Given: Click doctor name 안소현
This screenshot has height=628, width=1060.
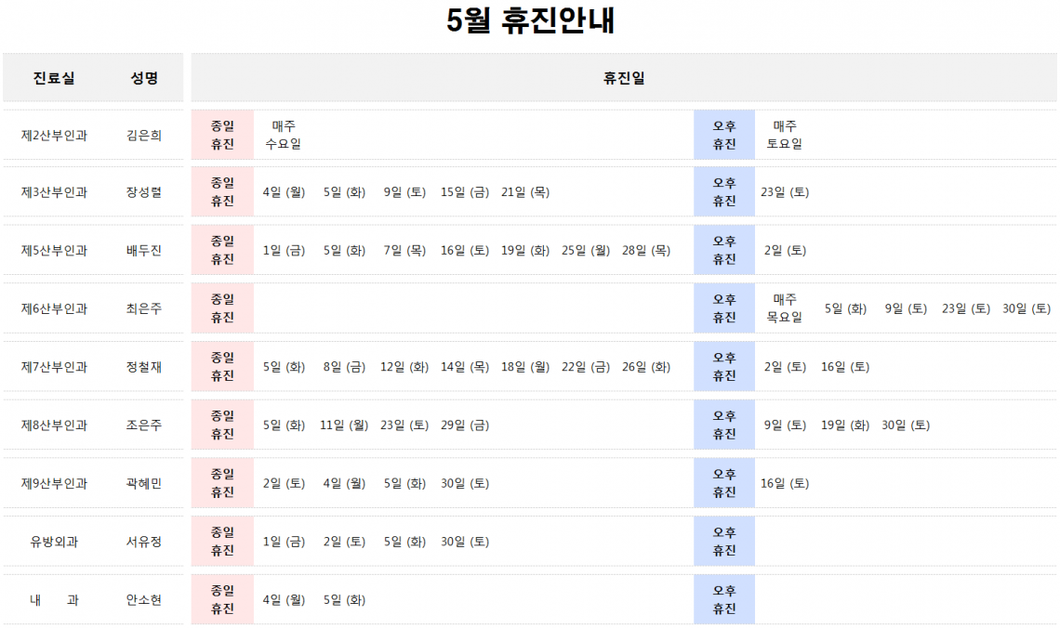Looking at the screenshot, I should (x=144, y=600).
